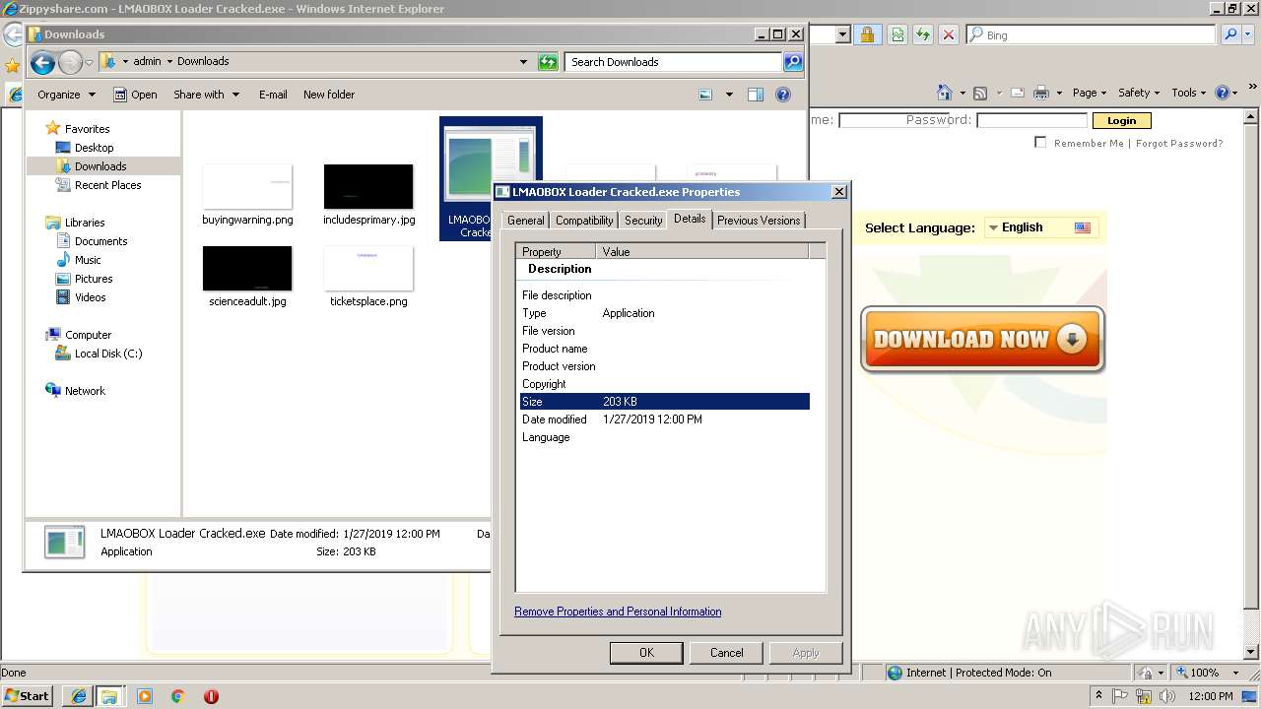Open IE Favorites star icon

pos(12,66)
